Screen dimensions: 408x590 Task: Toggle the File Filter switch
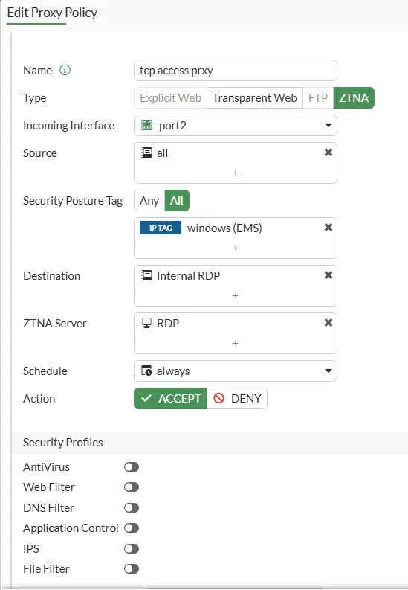point(132,569)
